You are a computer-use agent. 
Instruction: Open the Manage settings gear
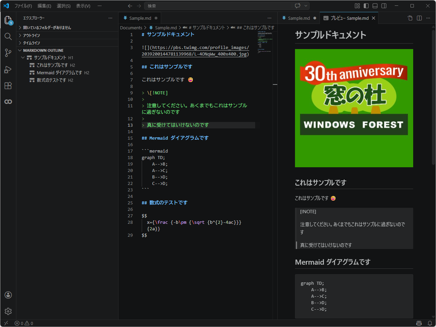coord(8,311)
